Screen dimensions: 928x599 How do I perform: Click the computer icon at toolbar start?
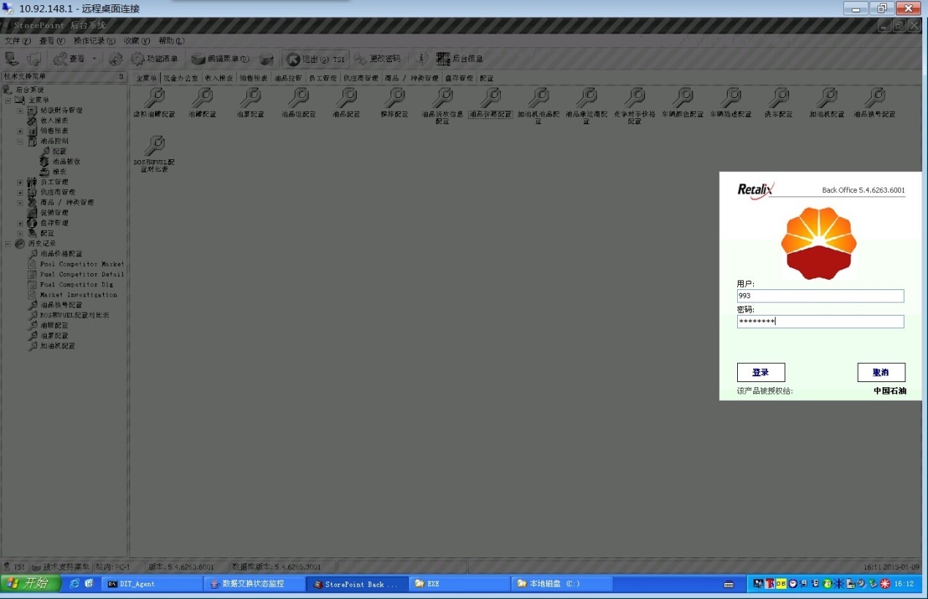[x=12, y=58]
